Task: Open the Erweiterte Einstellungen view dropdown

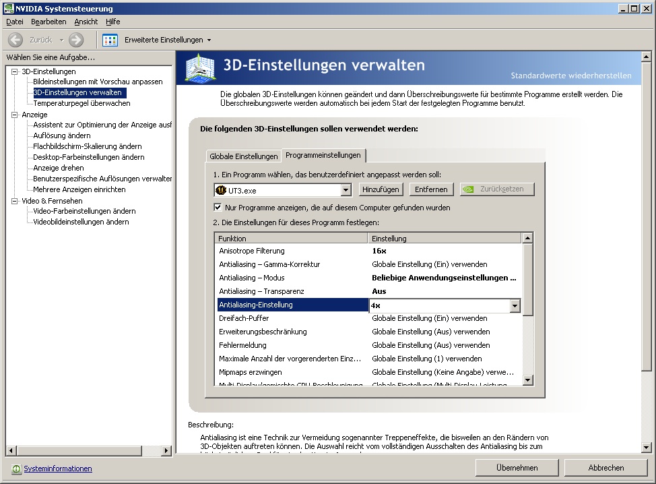Action: (209, 40)
